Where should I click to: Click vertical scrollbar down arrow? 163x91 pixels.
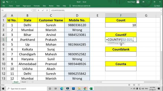pos(161,79)
